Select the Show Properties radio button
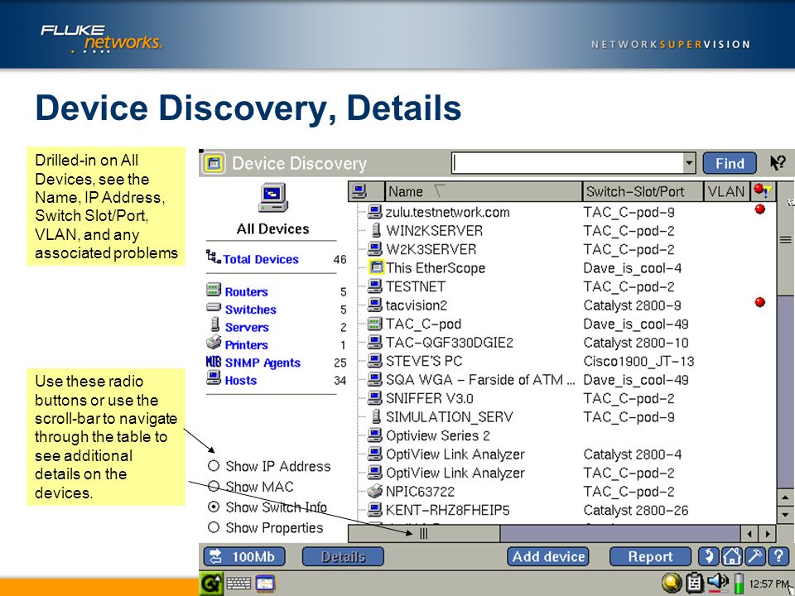This screenshot has height=596, width=795. coord(214,527)
